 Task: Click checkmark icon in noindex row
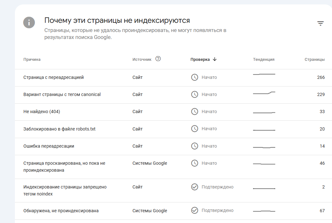[x=194, y=187]
